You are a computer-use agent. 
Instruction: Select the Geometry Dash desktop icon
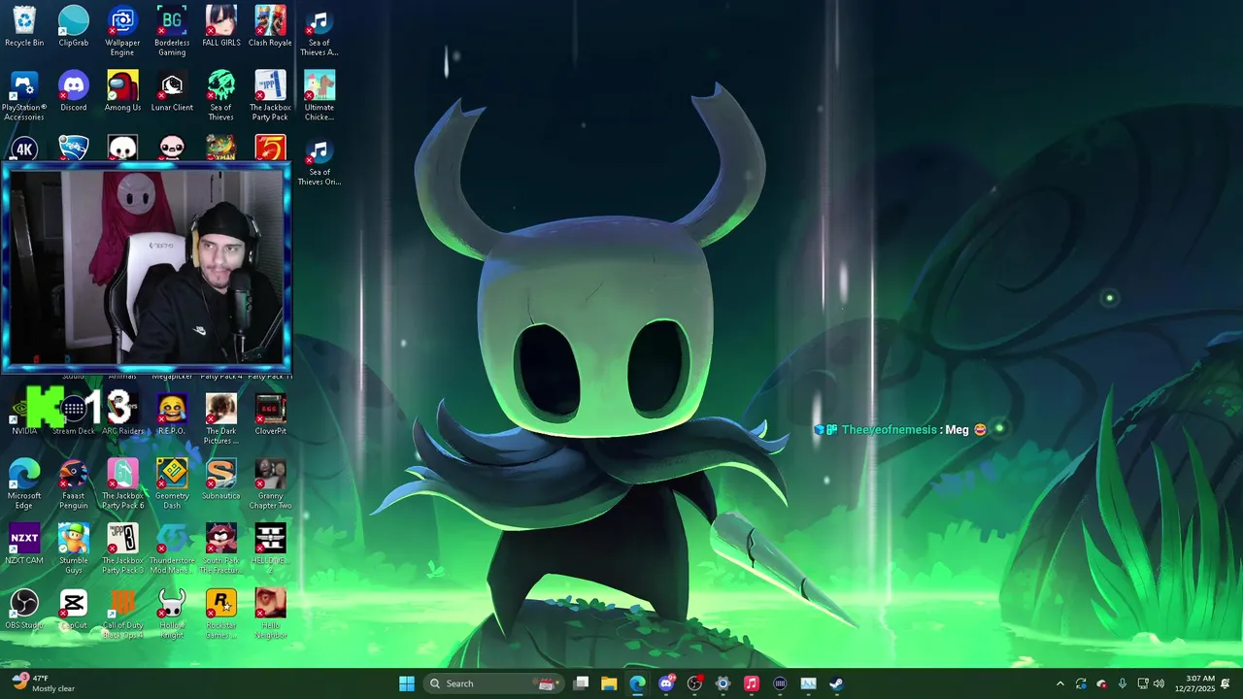coord(172,484)
